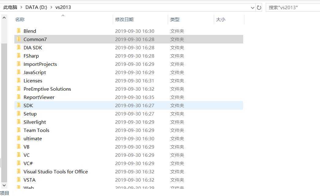Click the Licenses folder icon

(19, 81)
